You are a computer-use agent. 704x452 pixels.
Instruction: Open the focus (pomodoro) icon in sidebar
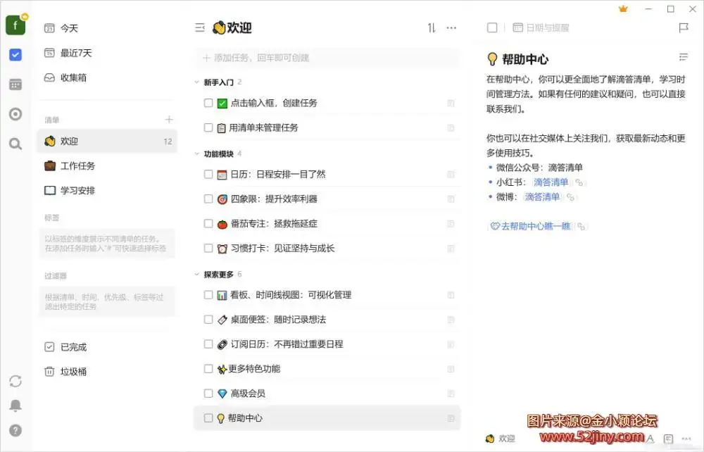[15, 114]
